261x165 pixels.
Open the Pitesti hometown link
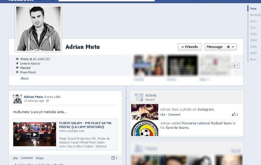32,72
